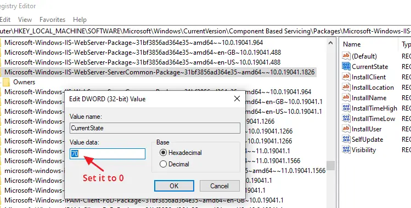Viewport: 411px width, 208px height.
Task: Click the Value data input field
Action: pos(108,154)
